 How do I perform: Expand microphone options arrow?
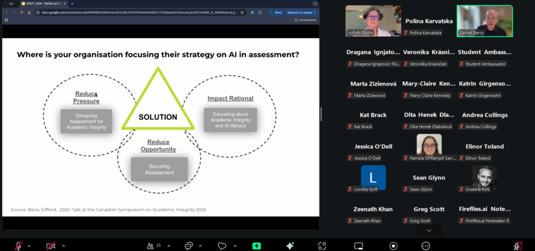(29, 246)
